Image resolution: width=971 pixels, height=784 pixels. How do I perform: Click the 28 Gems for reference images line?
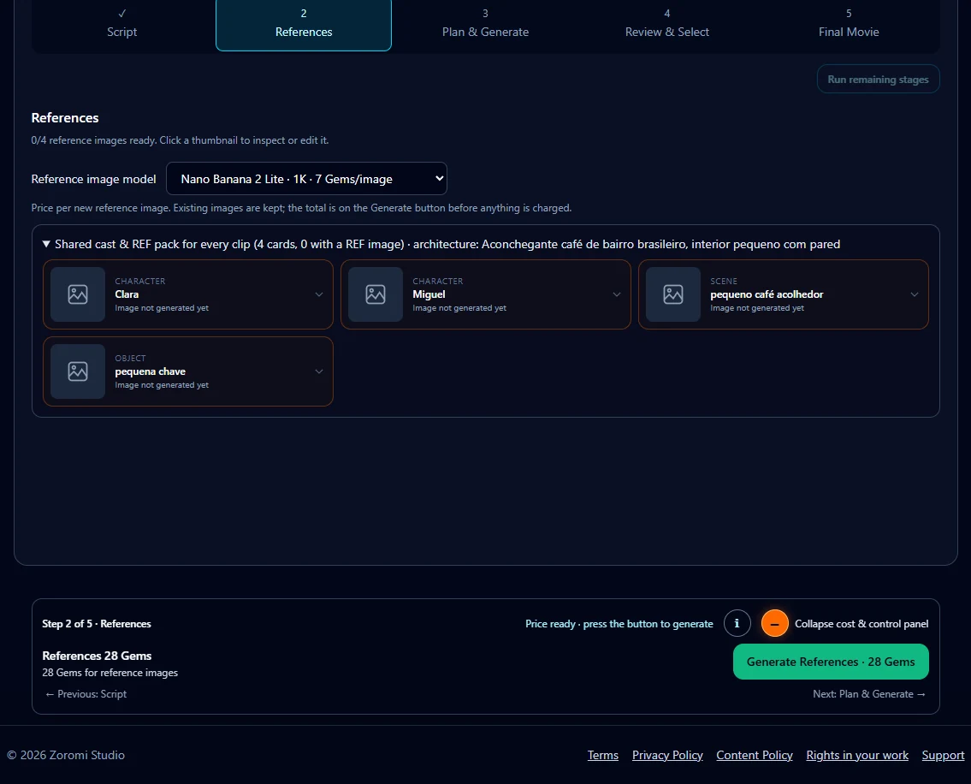(x=110, y=673)
